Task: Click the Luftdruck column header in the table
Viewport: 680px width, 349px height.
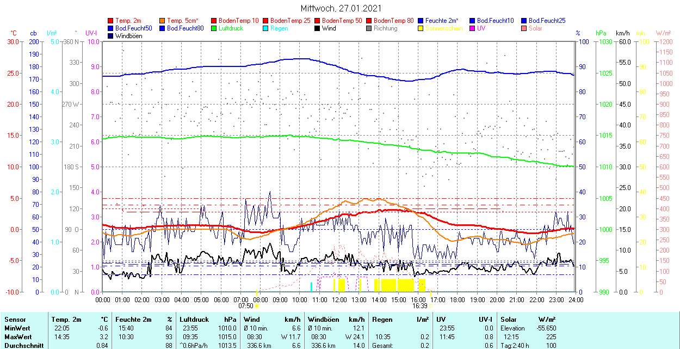Action: 193,320
